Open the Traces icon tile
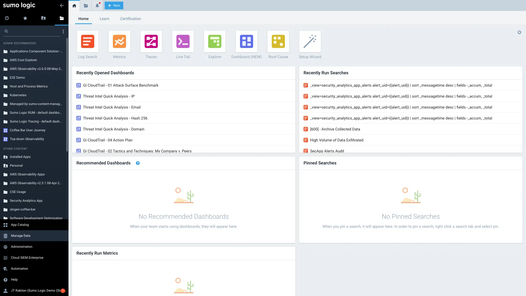This screenshot has width=526, height=296. pos(151,41)
